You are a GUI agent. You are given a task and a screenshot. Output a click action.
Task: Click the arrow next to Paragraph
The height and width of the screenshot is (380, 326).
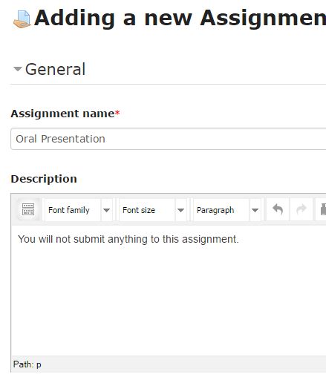(x=255, y=210)
